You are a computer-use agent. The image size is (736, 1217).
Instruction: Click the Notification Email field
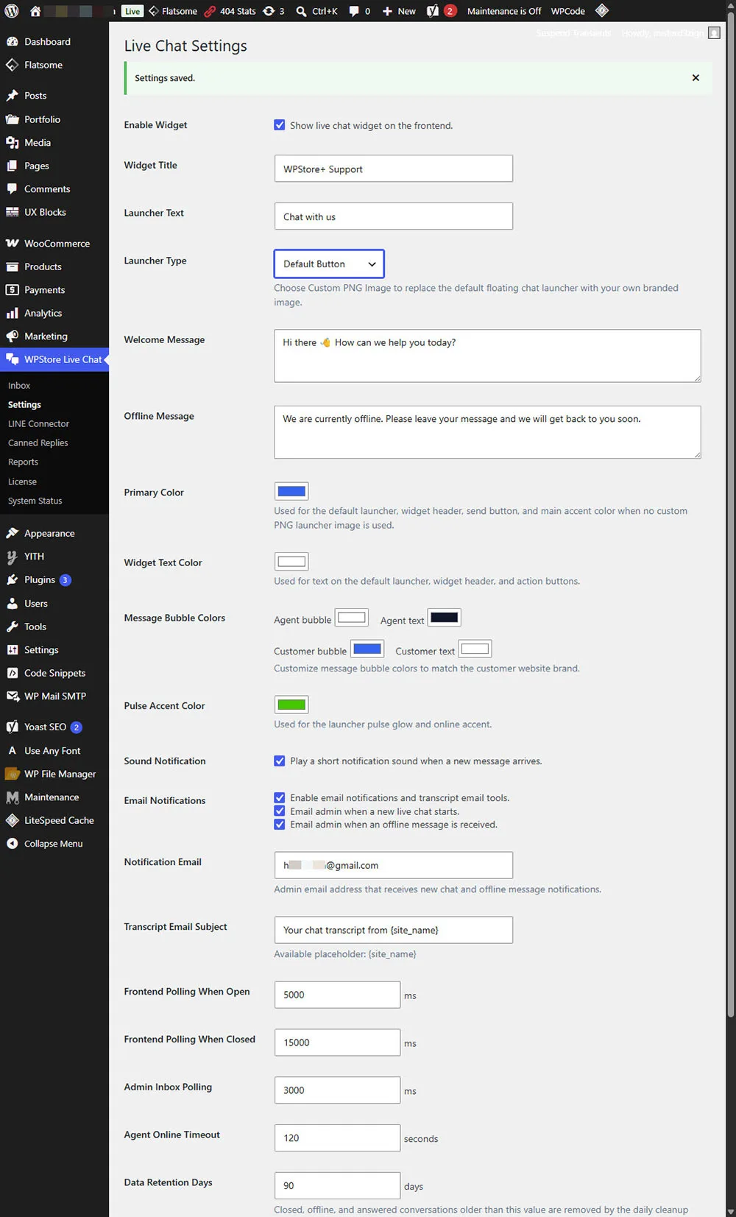394,865
